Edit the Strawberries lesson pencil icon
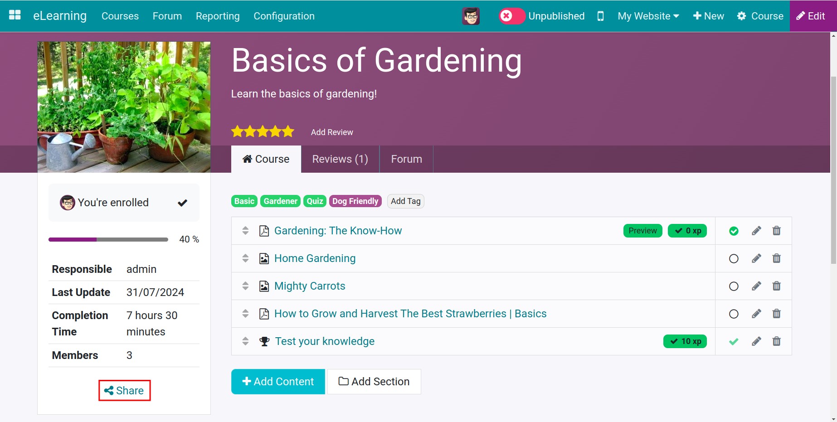The height and width of the screenshot is (422, 837). [x=756, y=314]
